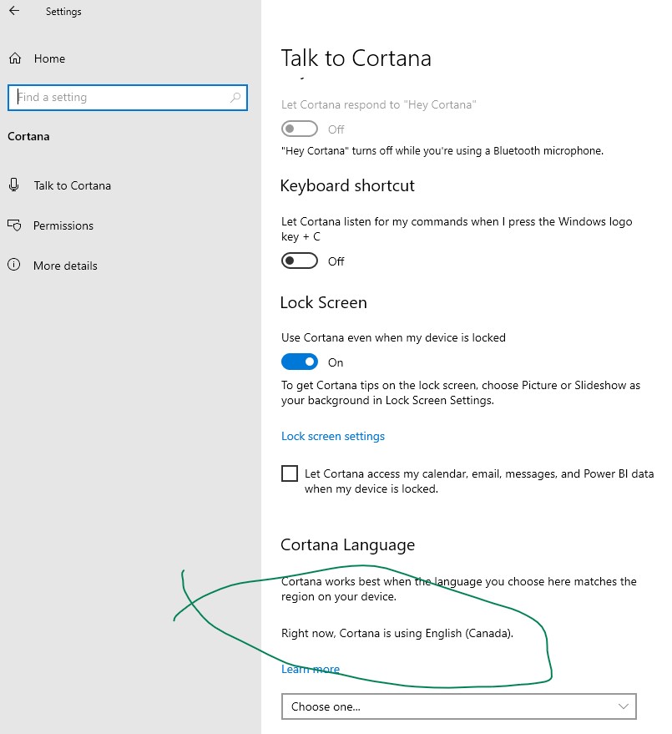Turn off Cortana on lock screen

(300, 362)
